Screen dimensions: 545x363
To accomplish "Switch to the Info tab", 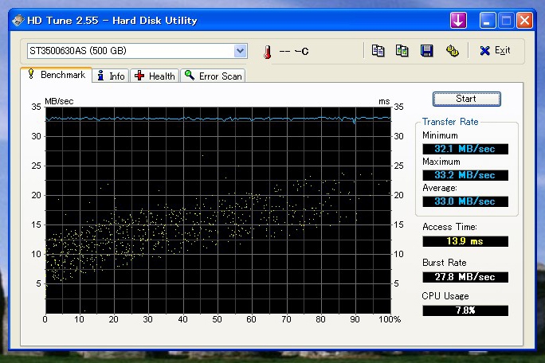I will point(110,76).
